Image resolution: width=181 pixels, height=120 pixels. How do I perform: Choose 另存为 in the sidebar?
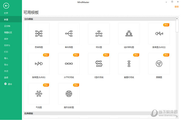tap(7, 45)
